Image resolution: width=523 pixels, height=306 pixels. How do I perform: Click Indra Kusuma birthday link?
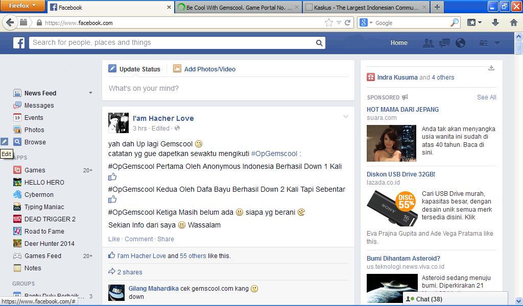[x=397, y=77]
